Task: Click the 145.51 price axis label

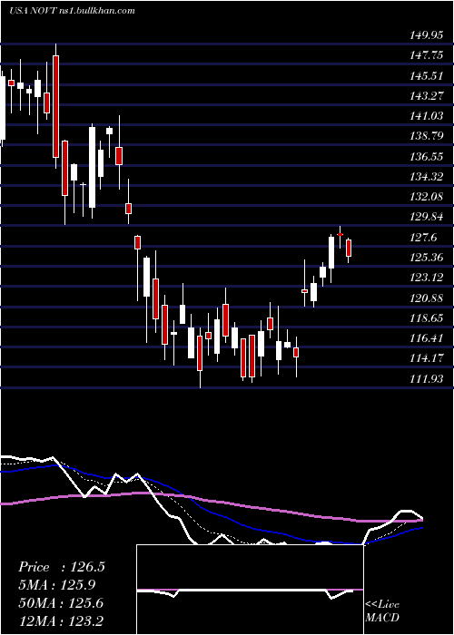Action: [x=427, y=75]
